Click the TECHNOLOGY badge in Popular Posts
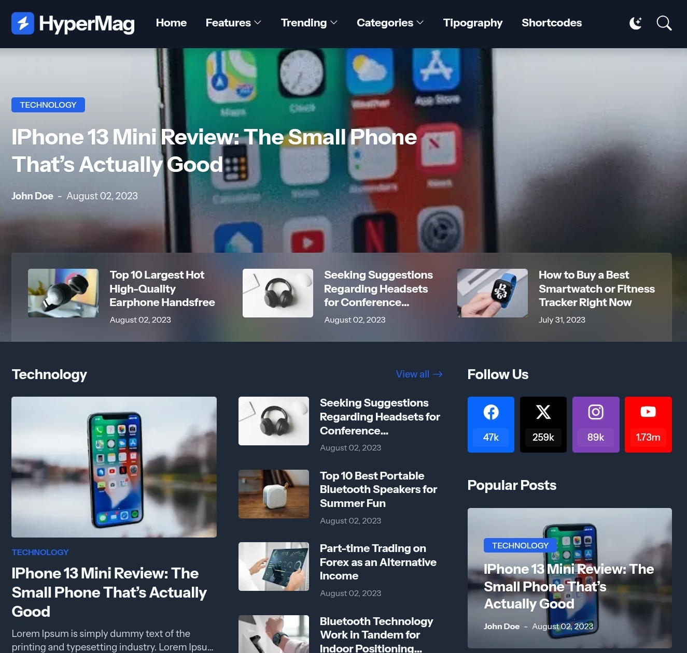Image resolution: width=687 pixels, height=653 pixels. 520,545
